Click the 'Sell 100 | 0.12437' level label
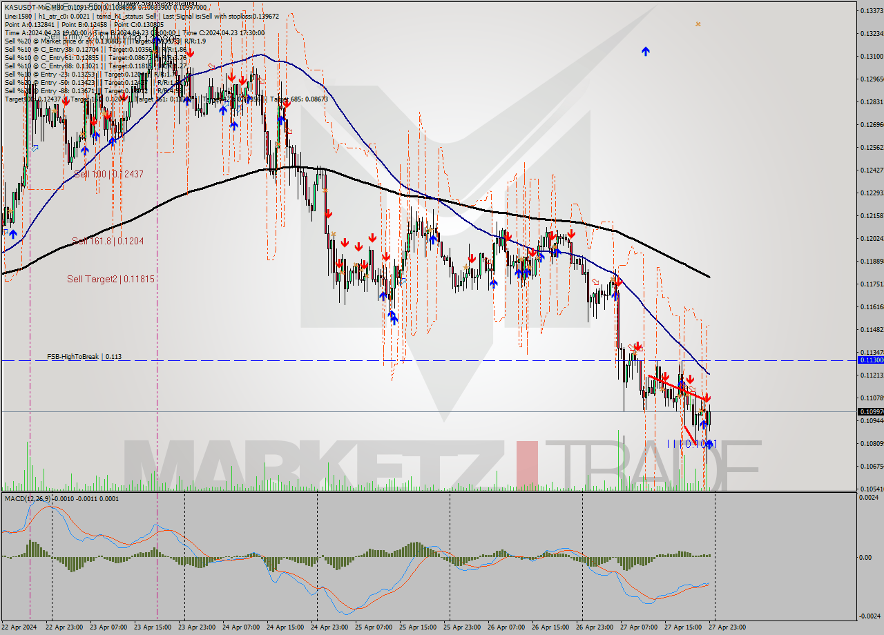This screenshot has height=635, width=884. coord(108,175)
